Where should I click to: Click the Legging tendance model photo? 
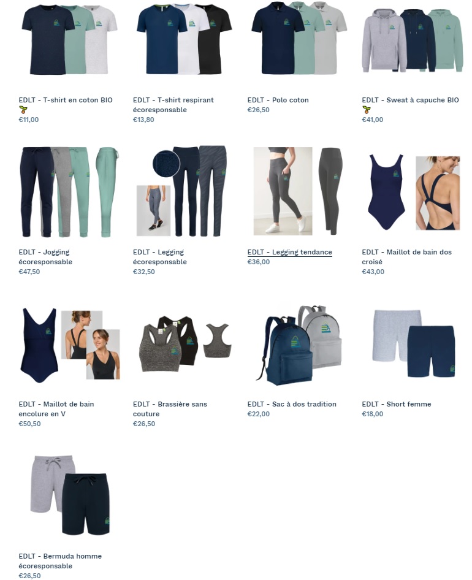click(x=283, y=191)
